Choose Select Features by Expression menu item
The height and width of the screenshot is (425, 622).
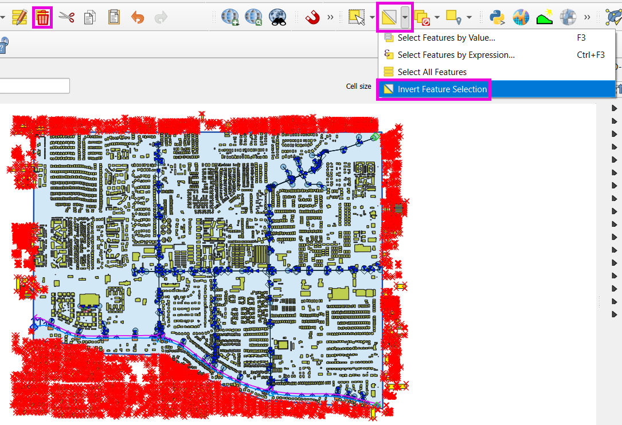point(456,55)
